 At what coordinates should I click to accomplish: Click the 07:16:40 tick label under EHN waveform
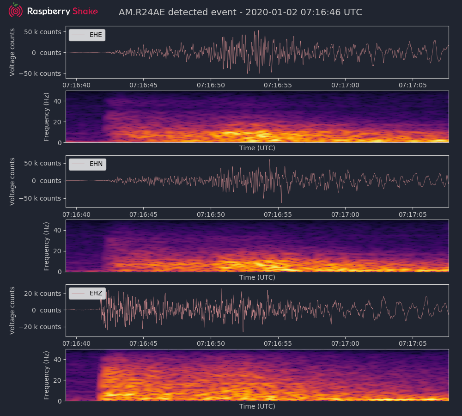pos(76,214)
